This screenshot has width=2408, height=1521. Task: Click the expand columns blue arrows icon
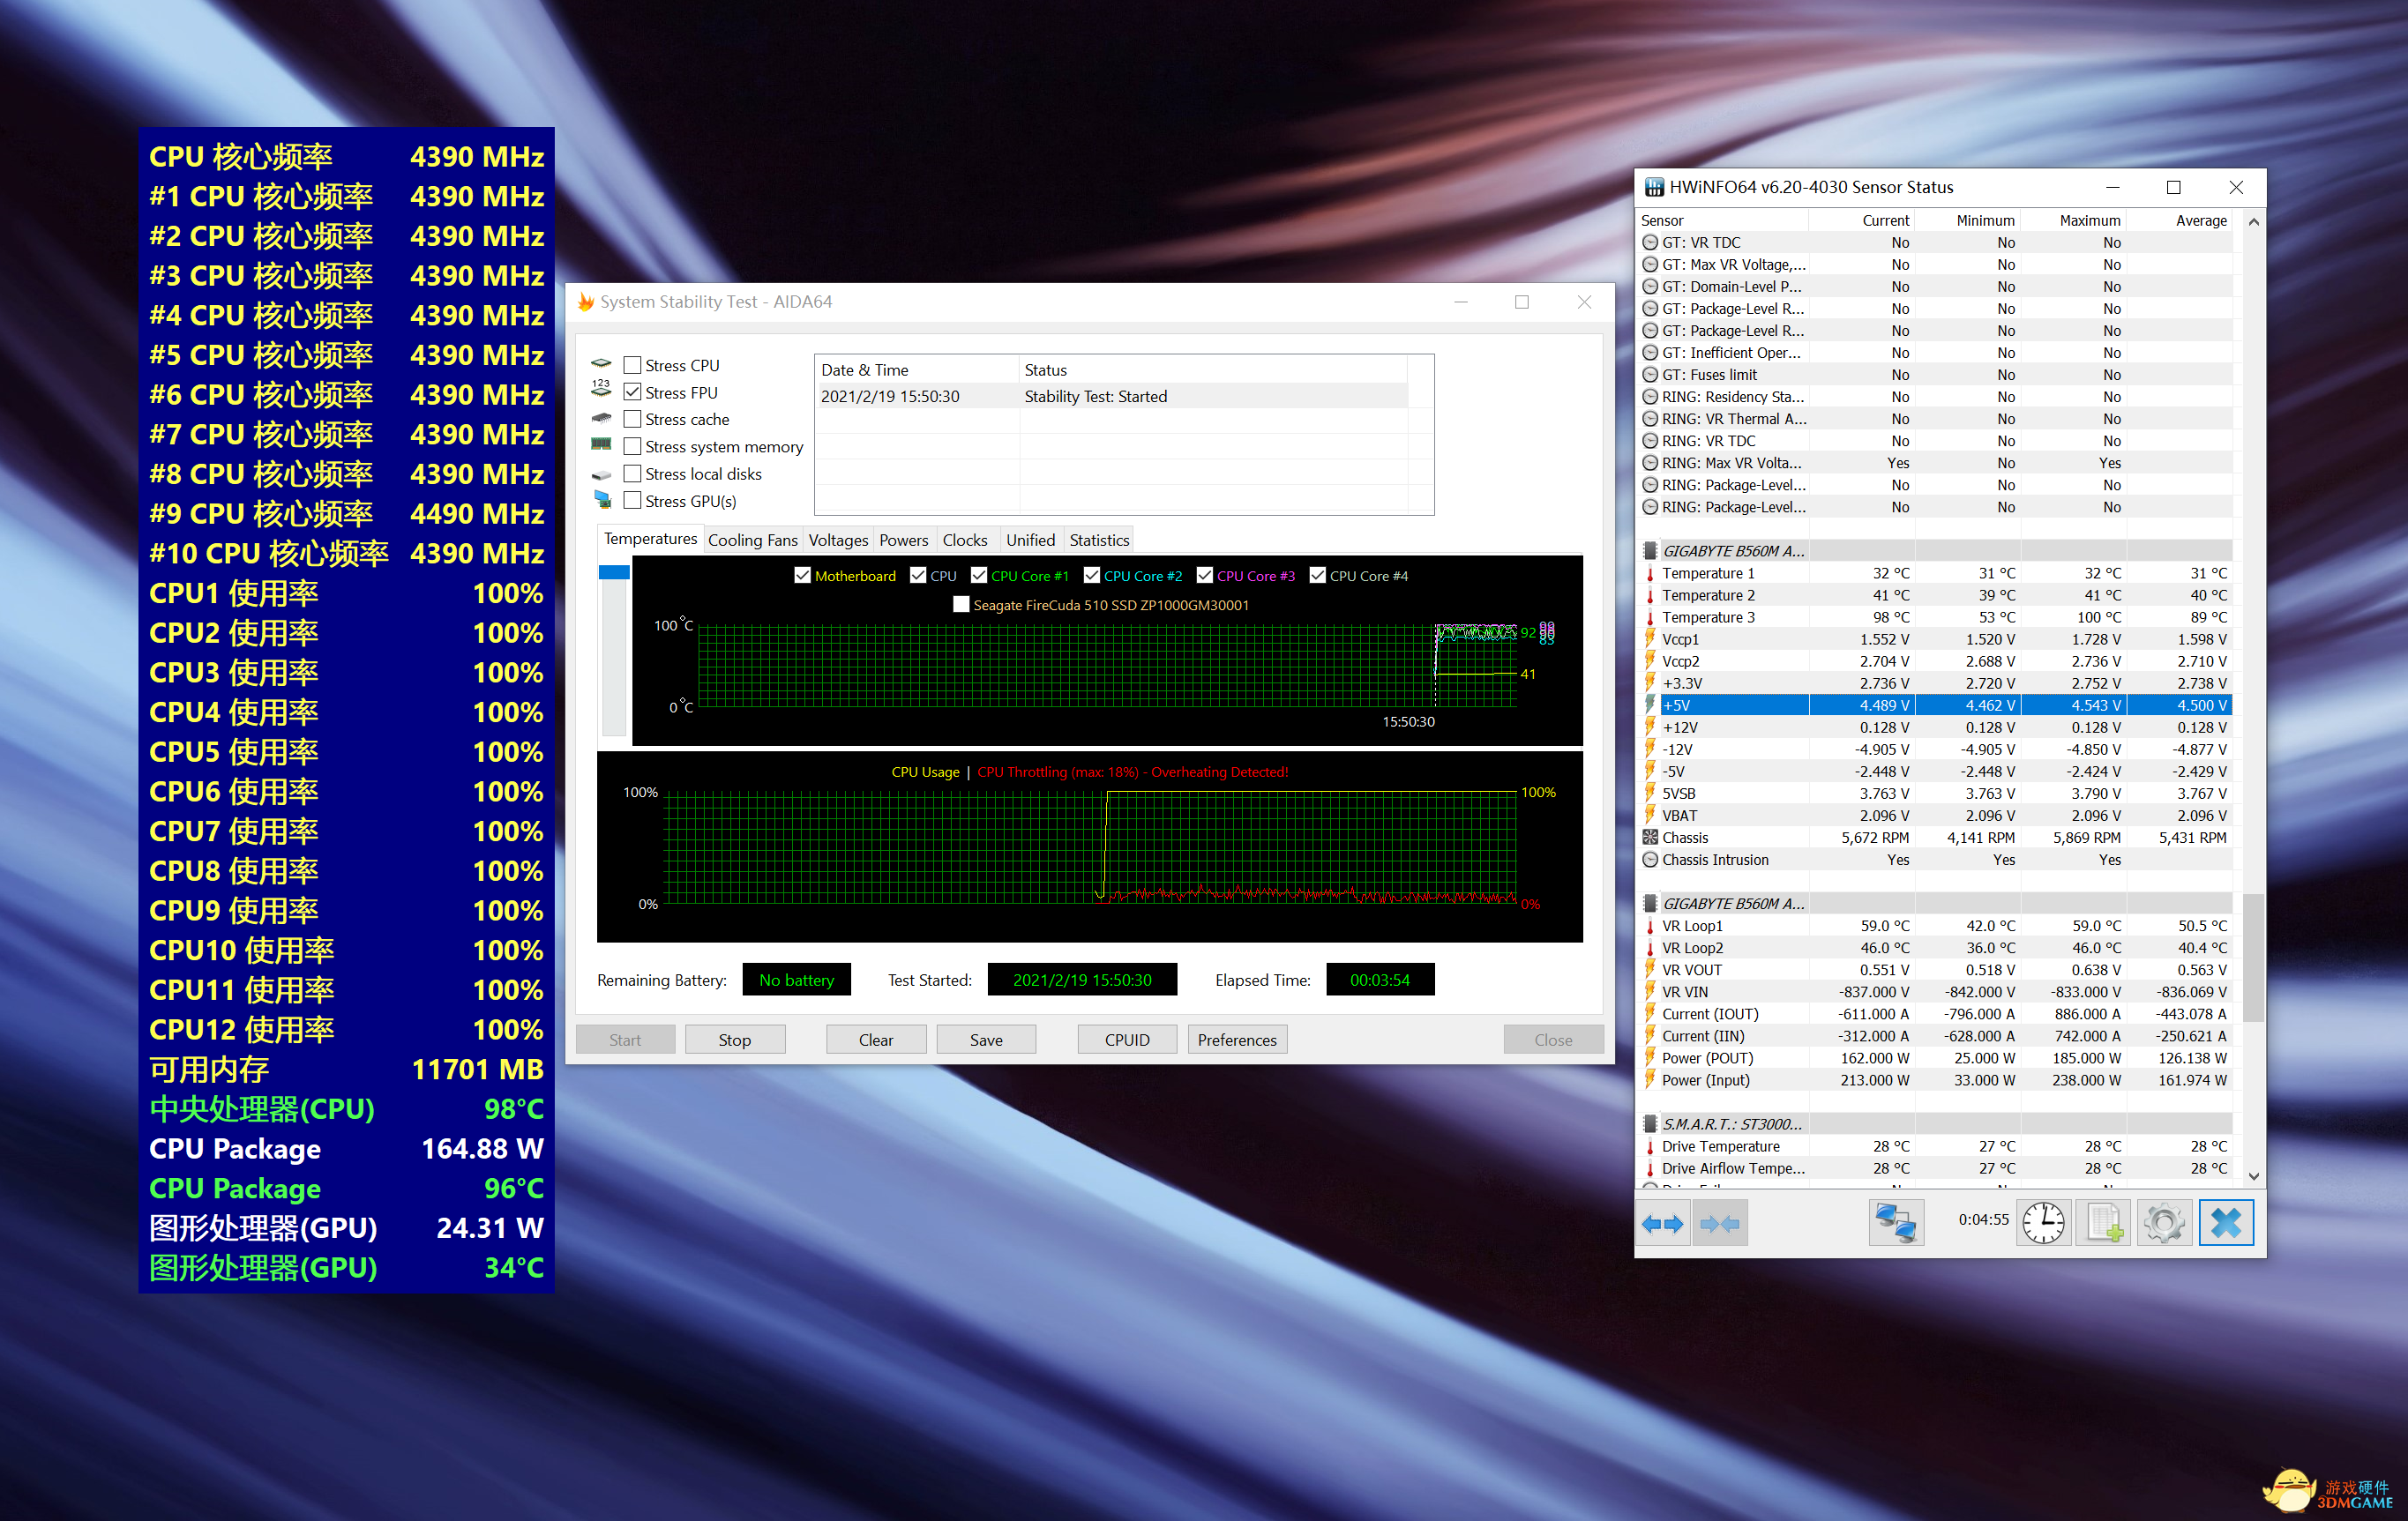pyautogui.click(x=1662, y=1223)
